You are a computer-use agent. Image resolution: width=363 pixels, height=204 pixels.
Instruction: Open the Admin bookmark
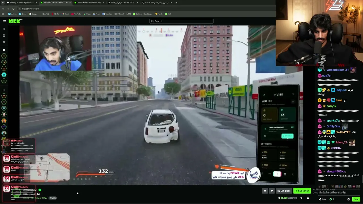coord(12,14)
